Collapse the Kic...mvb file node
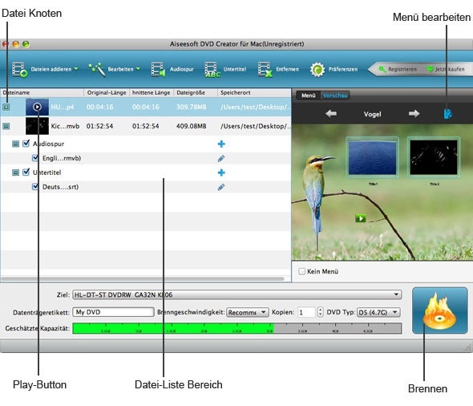 coord(6,126)
